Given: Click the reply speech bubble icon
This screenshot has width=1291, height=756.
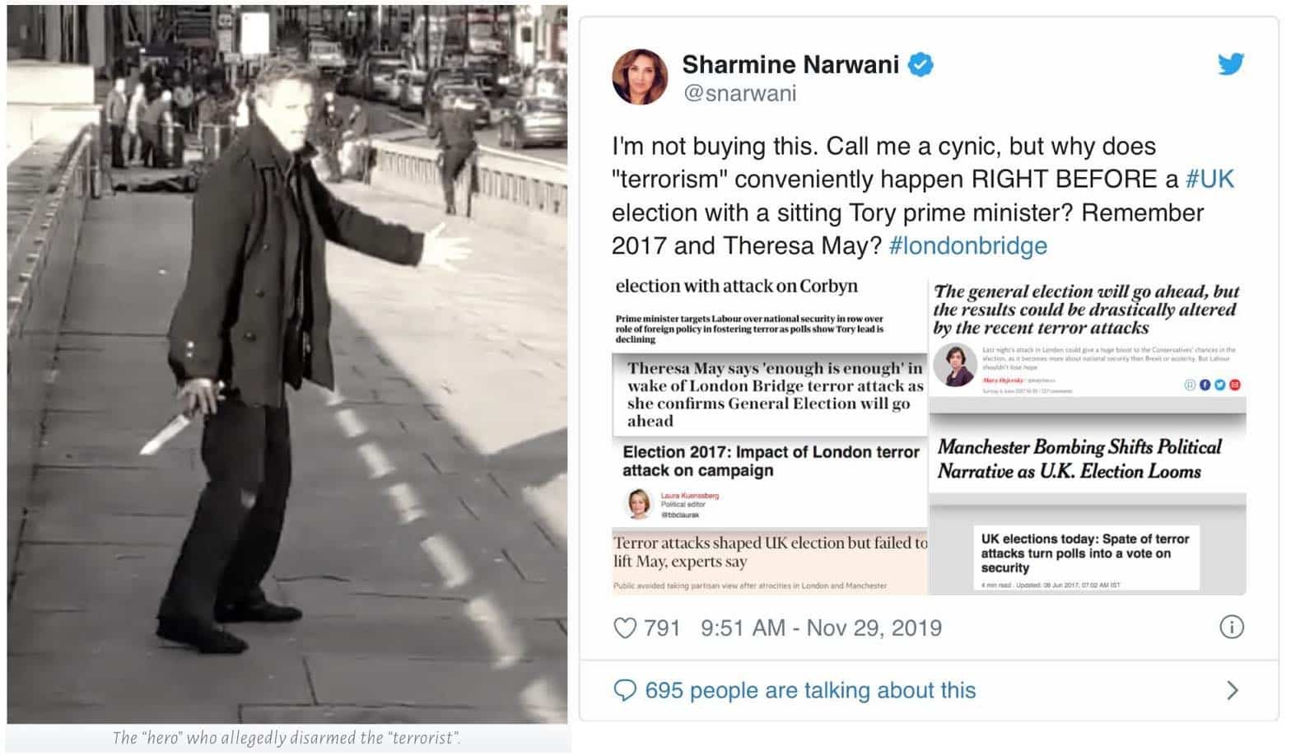Looking at the screenshot, I should point(625,690).
